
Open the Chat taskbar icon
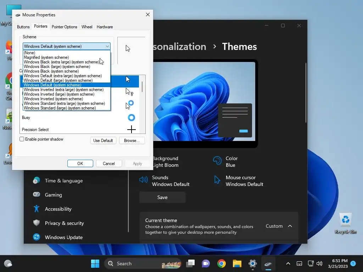(x=206, y=263)
